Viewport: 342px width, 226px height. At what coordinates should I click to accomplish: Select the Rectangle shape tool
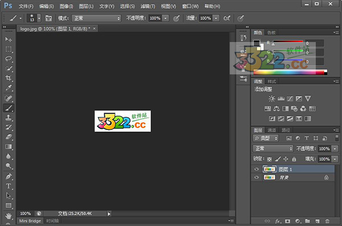[x=9, y=206]
